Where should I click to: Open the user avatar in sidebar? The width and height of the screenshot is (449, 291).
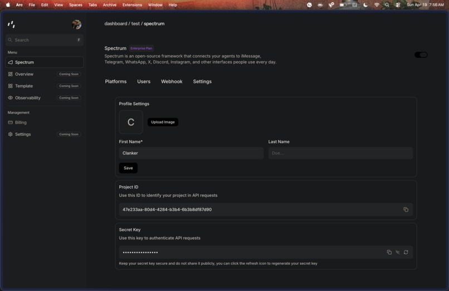(x=76, y=24)
